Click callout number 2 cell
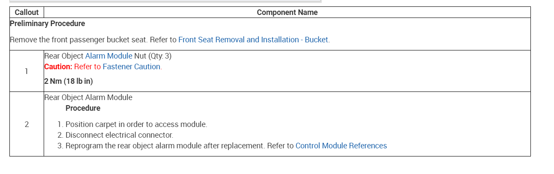Screen dimensions: 554x174 [27, 124]
